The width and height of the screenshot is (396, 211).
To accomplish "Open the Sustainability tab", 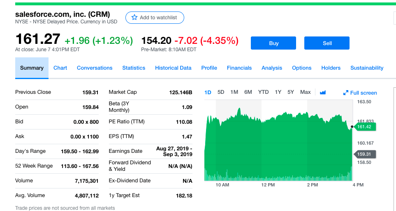I will point(367,68).
